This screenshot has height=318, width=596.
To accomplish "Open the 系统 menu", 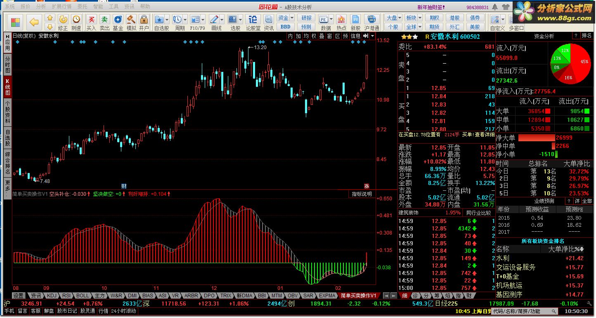I will pos(9,7).
